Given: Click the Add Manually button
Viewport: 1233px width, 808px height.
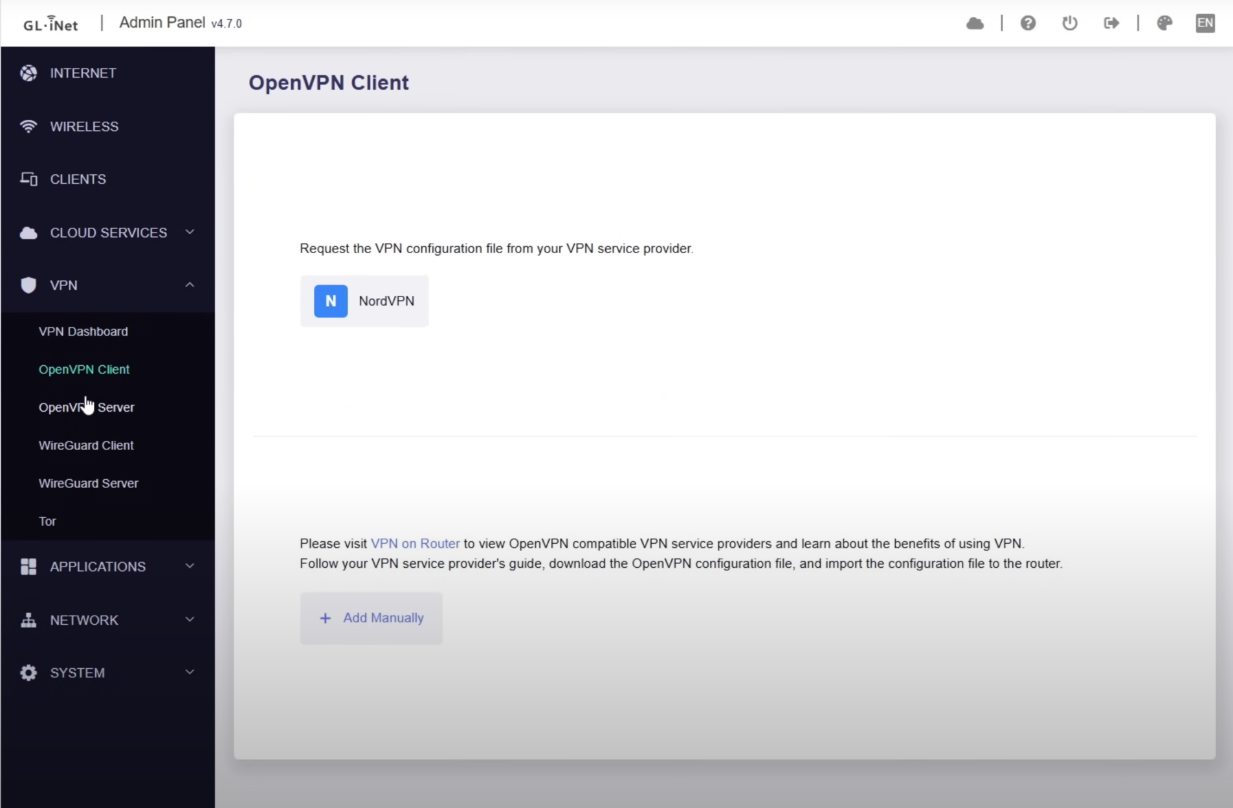Looking at the screenshot, I should [x=372, y=618].
